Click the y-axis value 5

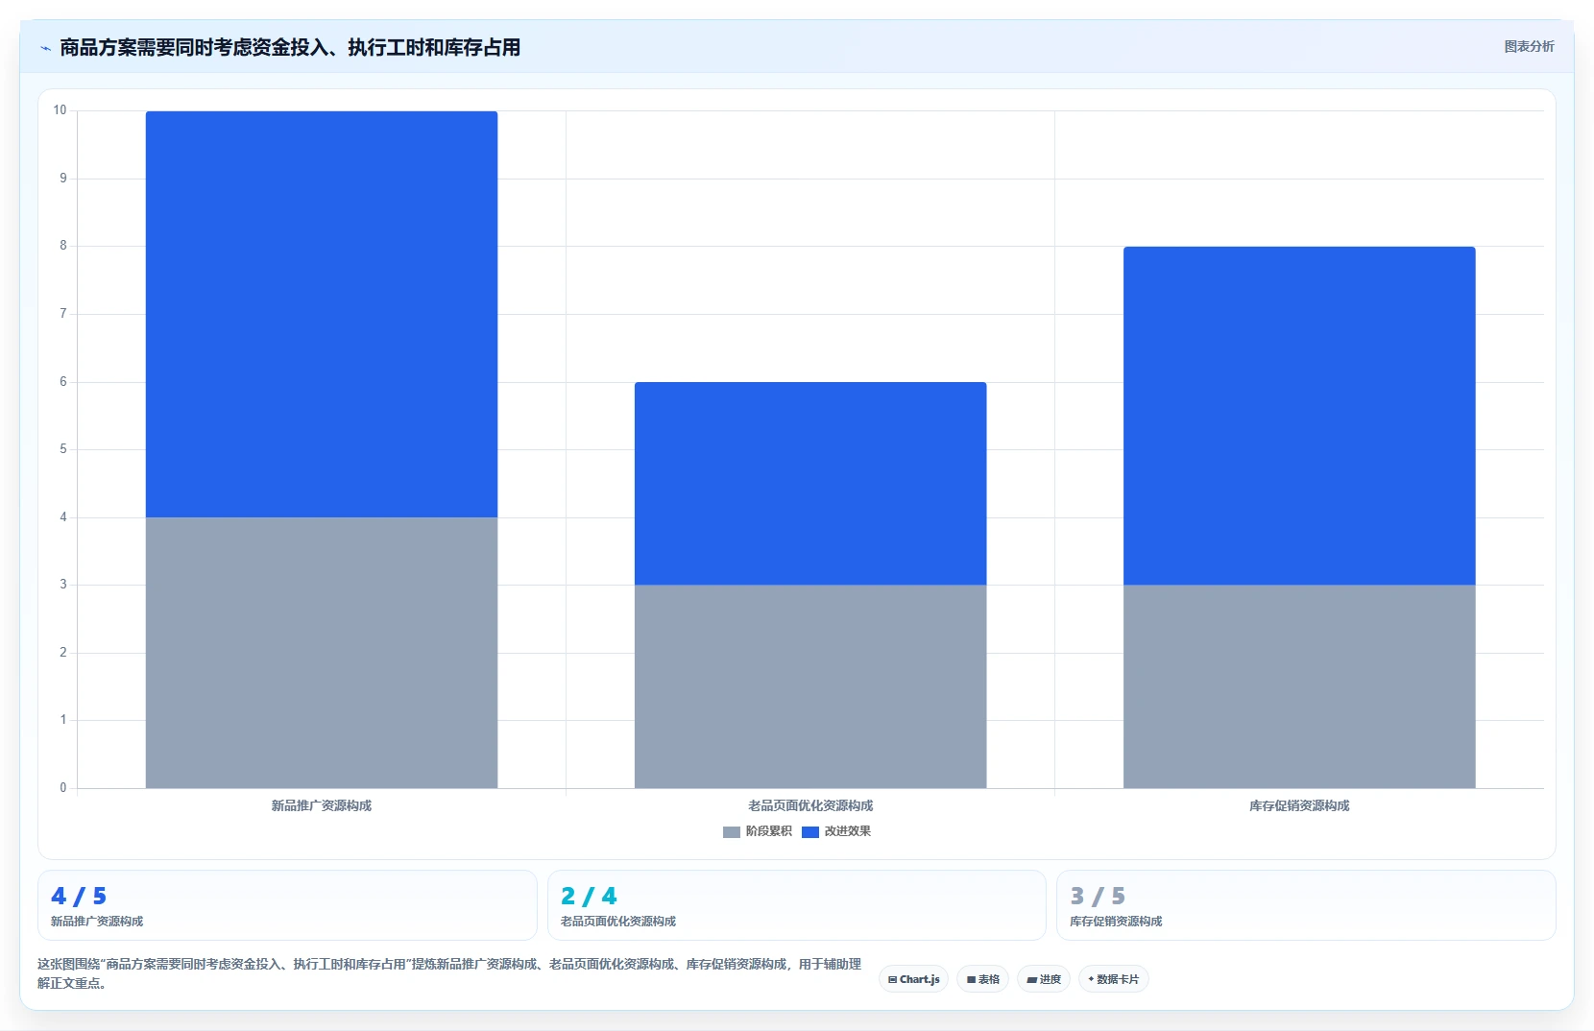pyautogui.click(x=63, y=449)
